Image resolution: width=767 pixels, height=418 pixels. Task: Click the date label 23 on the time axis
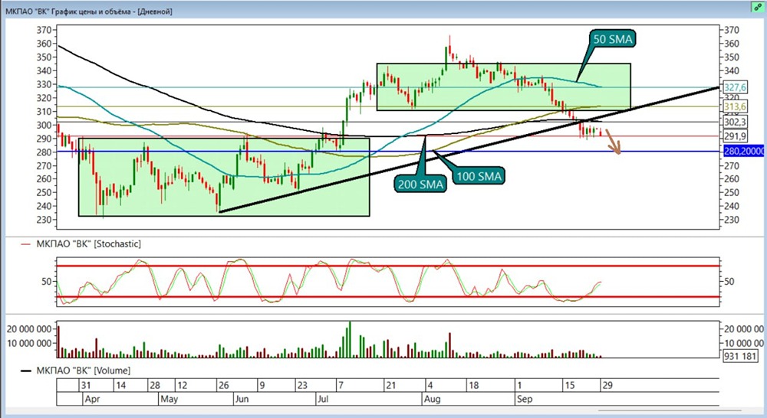click(302, 385)
